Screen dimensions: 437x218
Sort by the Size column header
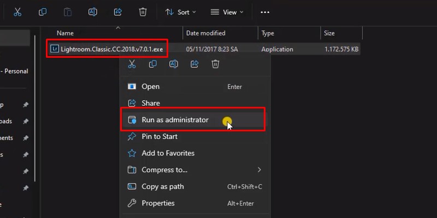pyautogui.click(x=329, y=33)
